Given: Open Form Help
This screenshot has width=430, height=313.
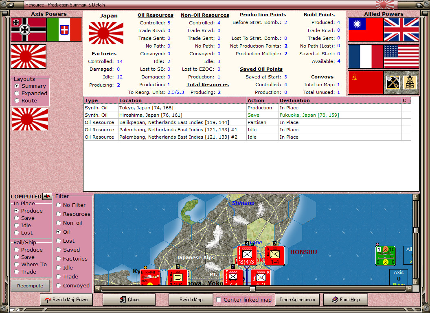Looking at the screenshot, I should click(x=345, y=300).
